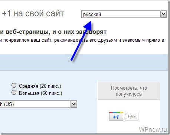Screen dimensions: 170x135
Task: Click the arrow of русский combo box
Action: (x=163, y=14)
